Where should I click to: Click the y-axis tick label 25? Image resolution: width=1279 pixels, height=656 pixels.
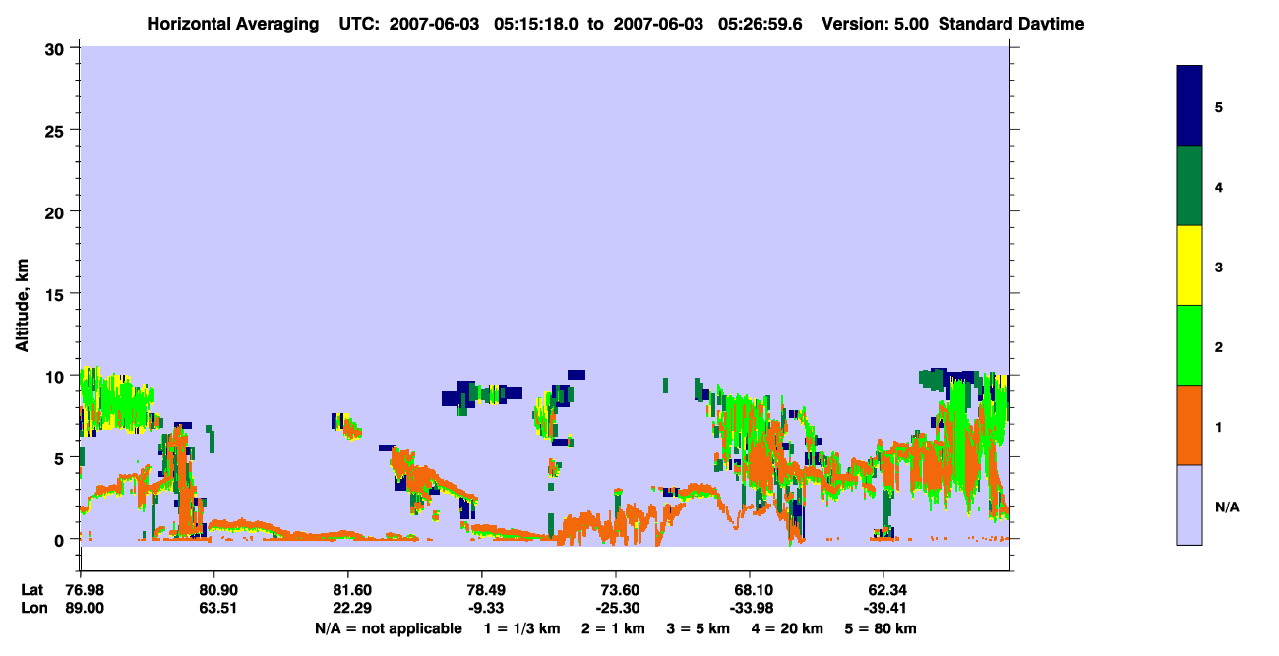pyautogui.click(x=56, y=130)
